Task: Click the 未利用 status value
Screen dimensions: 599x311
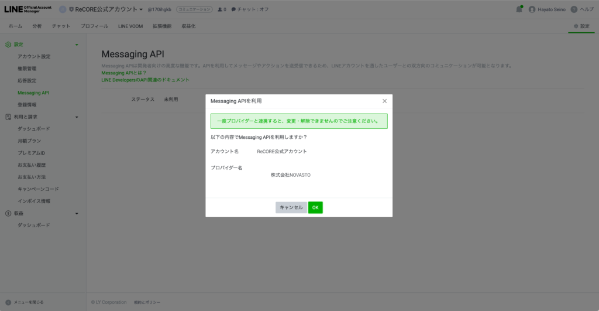Action: tap(171, 100)
